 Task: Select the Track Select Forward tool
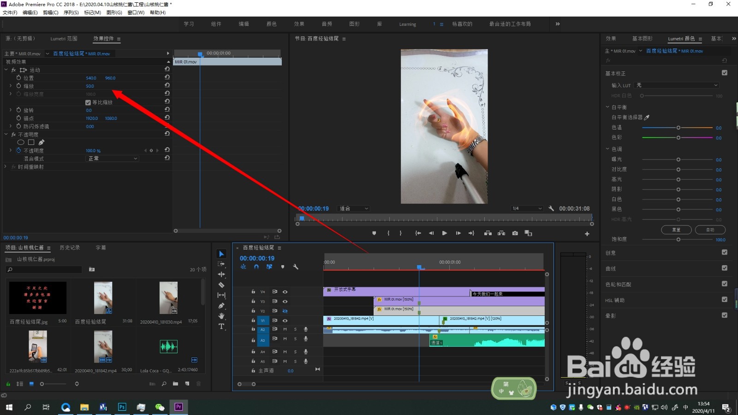tap(221, 264)
